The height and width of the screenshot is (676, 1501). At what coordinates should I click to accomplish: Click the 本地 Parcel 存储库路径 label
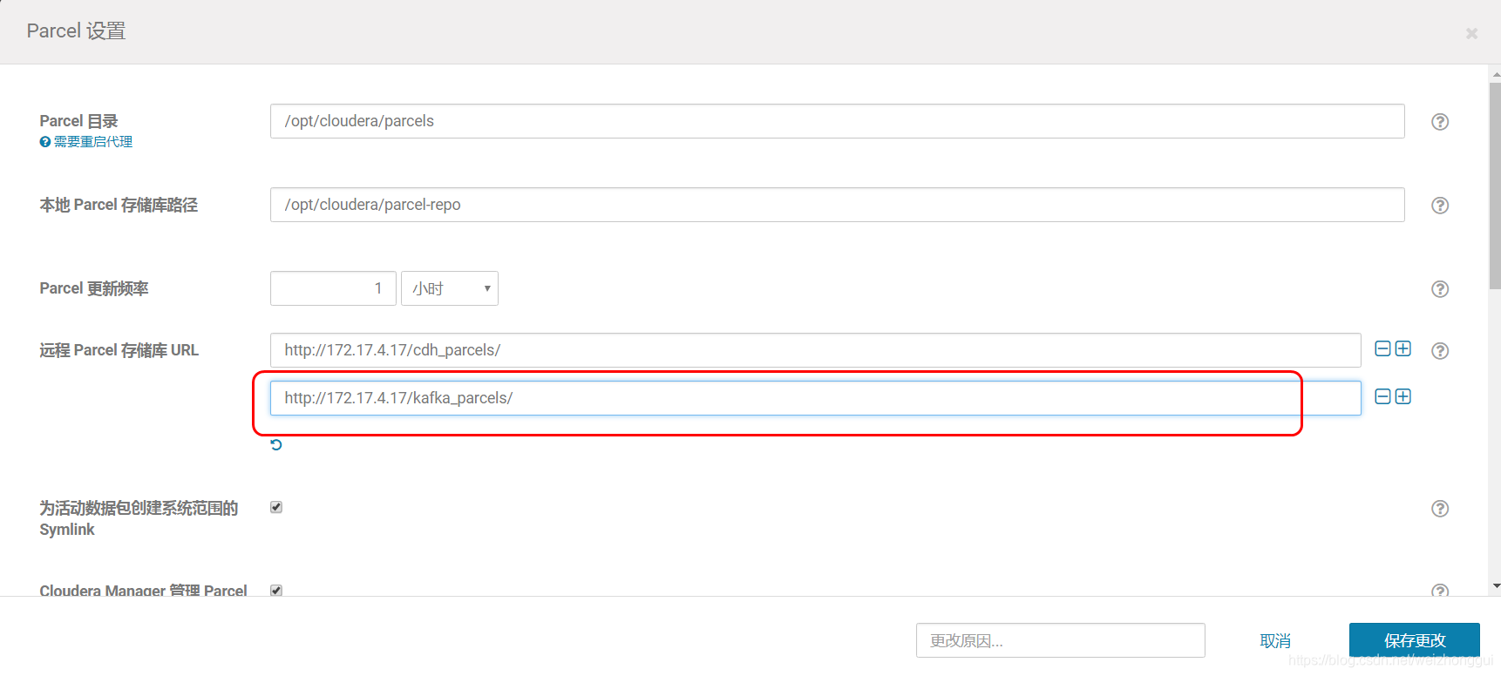tap(119, 205)
